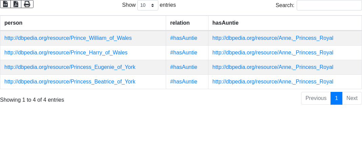
Task: Click #hasAuntie link in Prince Harry row
Action: point(184,53)
